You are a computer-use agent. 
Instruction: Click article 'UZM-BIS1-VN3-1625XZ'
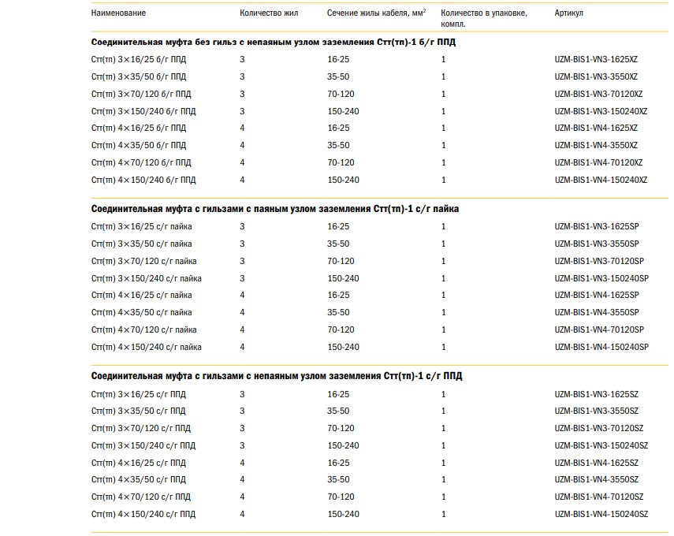[596, 59]
